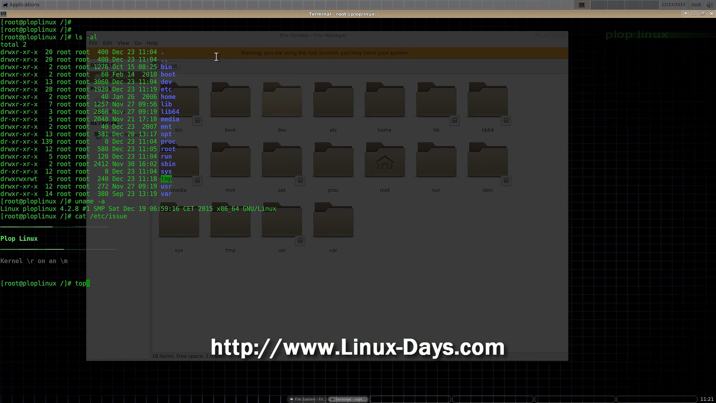Open the lib folder in File Manager

click(436, 100)
